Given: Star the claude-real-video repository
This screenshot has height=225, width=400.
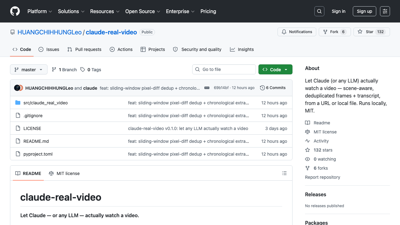Looking at the screenshot, I should [372, 32].
